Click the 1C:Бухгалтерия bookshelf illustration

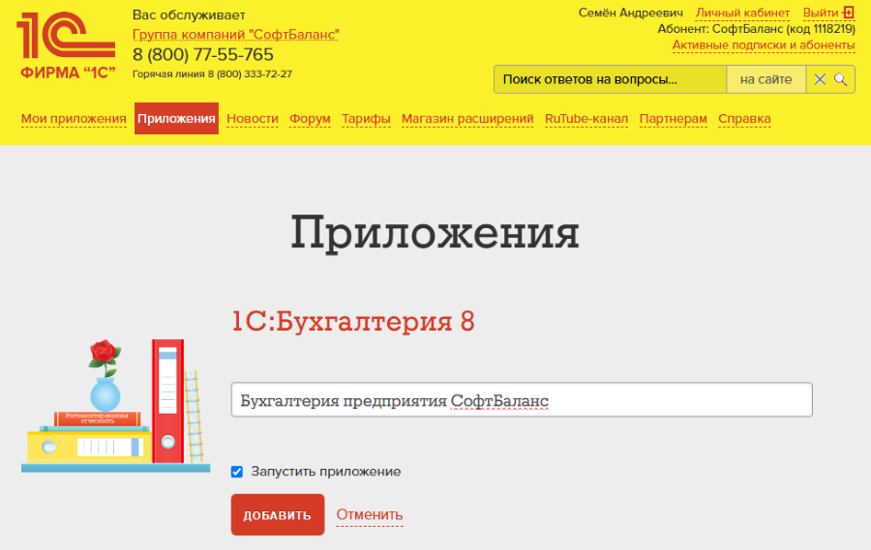tap(115, 405)
